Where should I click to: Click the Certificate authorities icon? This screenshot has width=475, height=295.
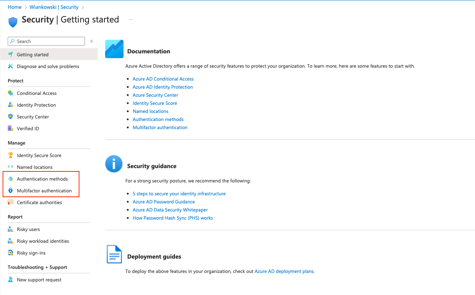point(10,202)
